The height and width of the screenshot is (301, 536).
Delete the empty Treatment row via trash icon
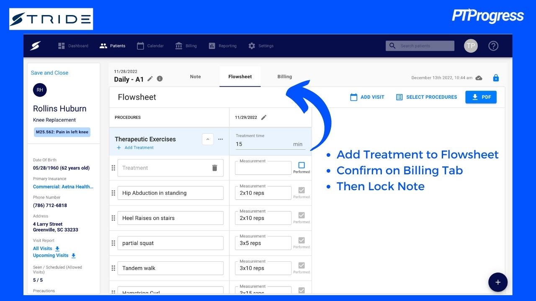tap(214, 168)
